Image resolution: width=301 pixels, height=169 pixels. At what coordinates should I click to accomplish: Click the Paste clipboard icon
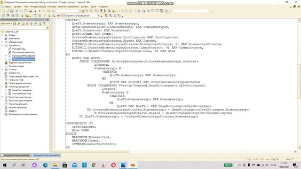pyautogui.click(x=25, y=11)
